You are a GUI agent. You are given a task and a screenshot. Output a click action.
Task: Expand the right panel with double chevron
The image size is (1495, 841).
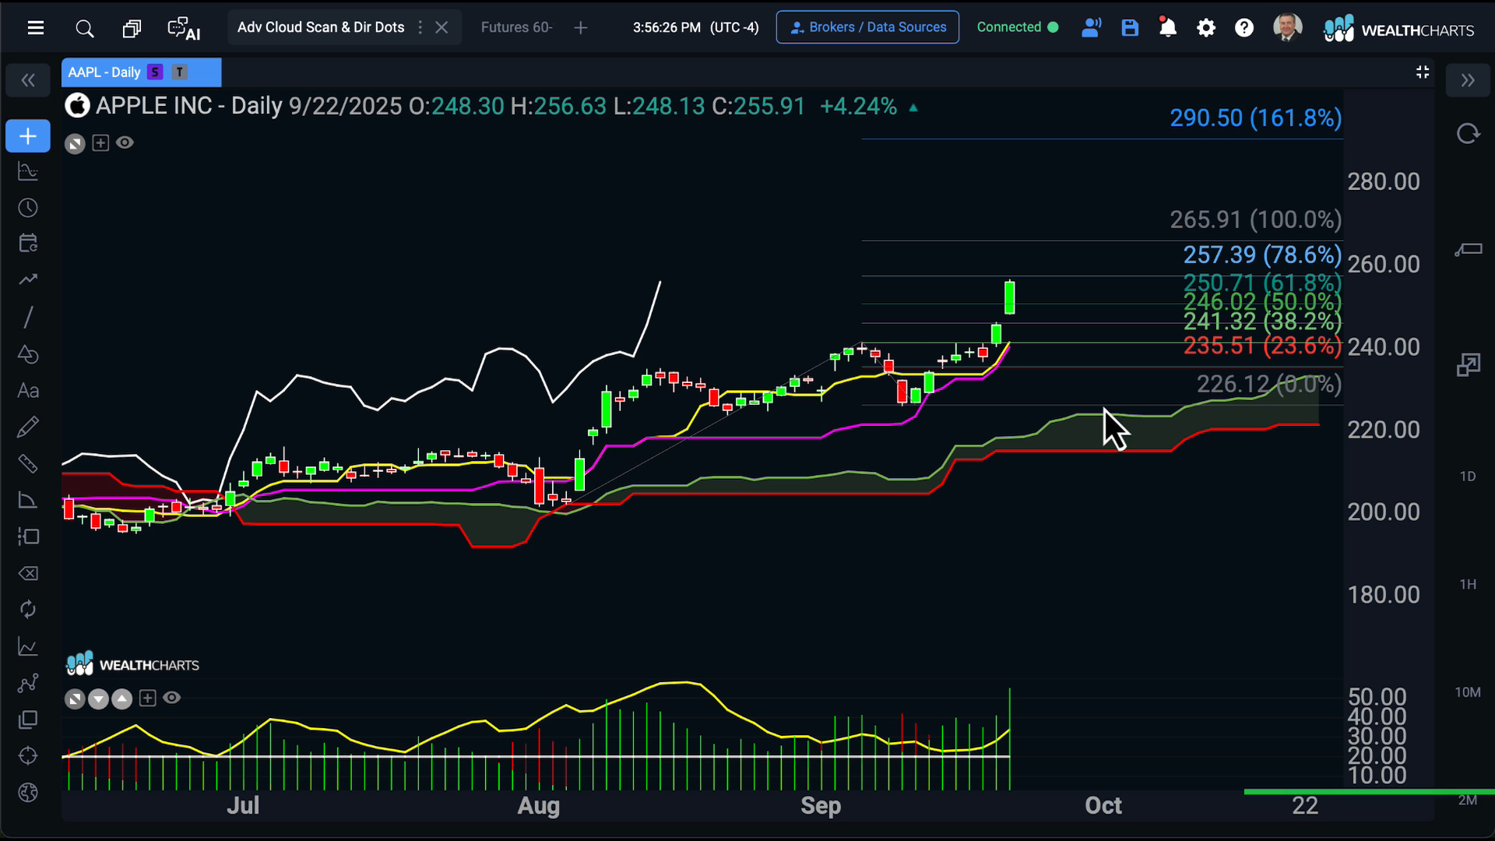tap(1468, 80)
